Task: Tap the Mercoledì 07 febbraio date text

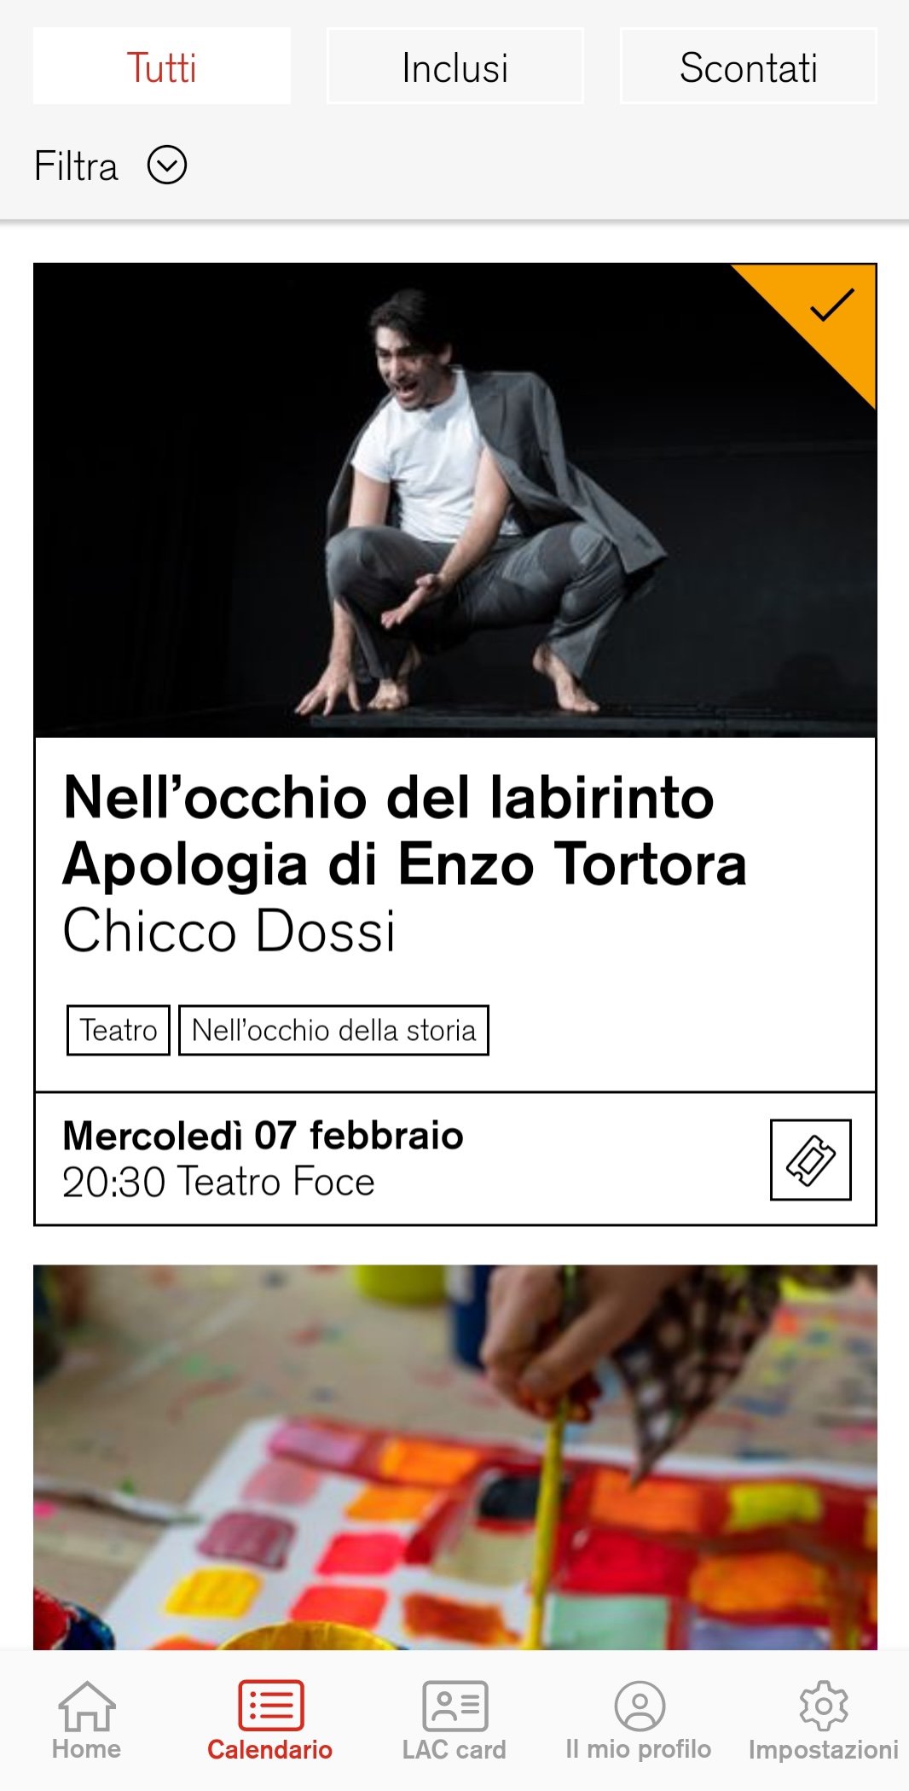Action: pyautogui.click(x=263, y=1136)
